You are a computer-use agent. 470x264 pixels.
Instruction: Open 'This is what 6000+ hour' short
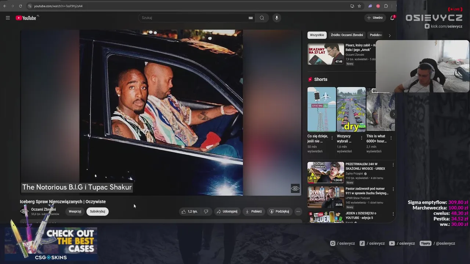coord(380,109)
